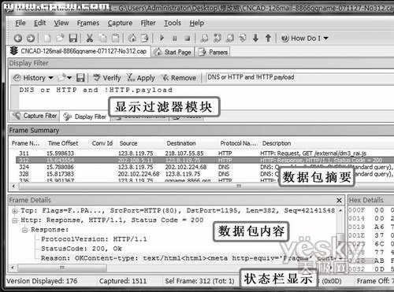Select frame 311 HTTP request row

coord(205,153)
